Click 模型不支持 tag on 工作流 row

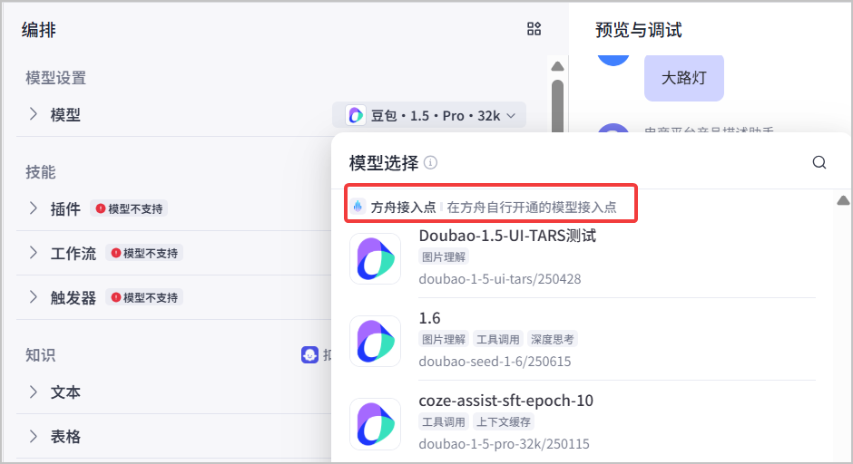click(x=144, y=253)
